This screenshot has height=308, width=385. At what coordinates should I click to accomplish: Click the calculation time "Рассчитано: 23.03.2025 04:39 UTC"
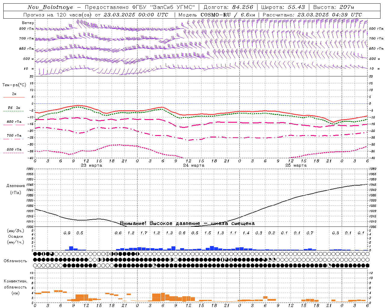pyautogui.click(x=312, y=15)
